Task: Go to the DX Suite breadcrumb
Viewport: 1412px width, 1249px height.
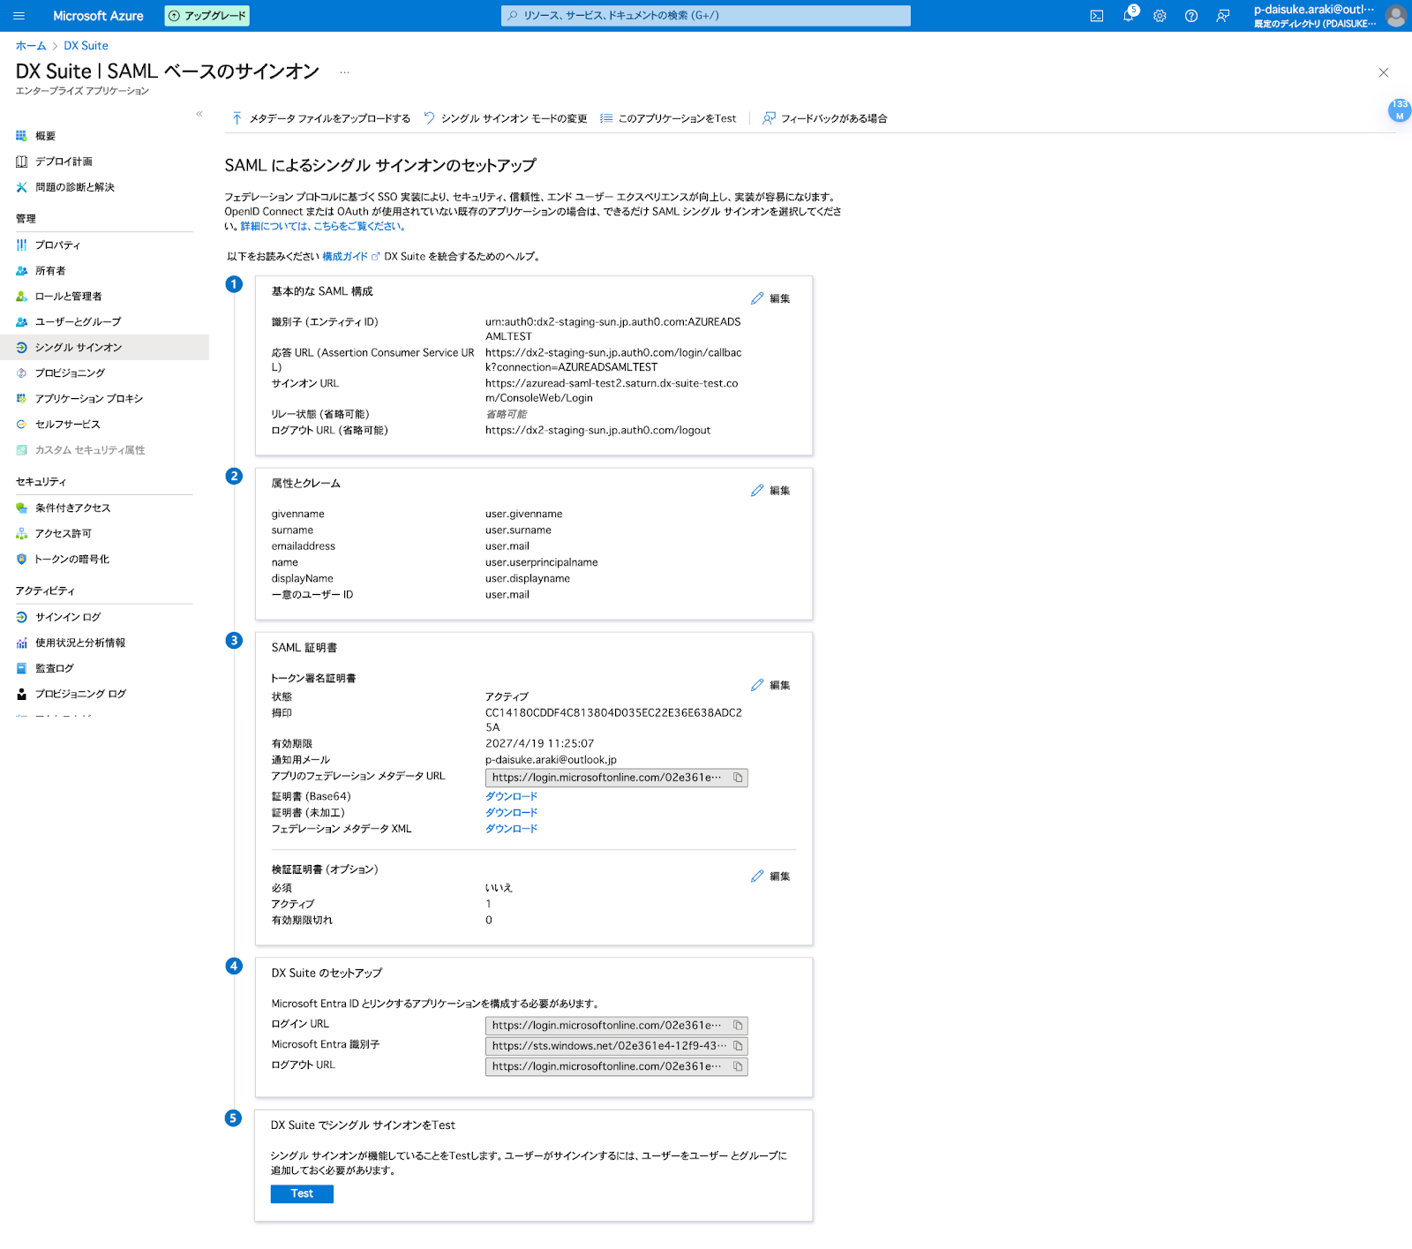Action: pyautogui.click(x=86, y=46)
